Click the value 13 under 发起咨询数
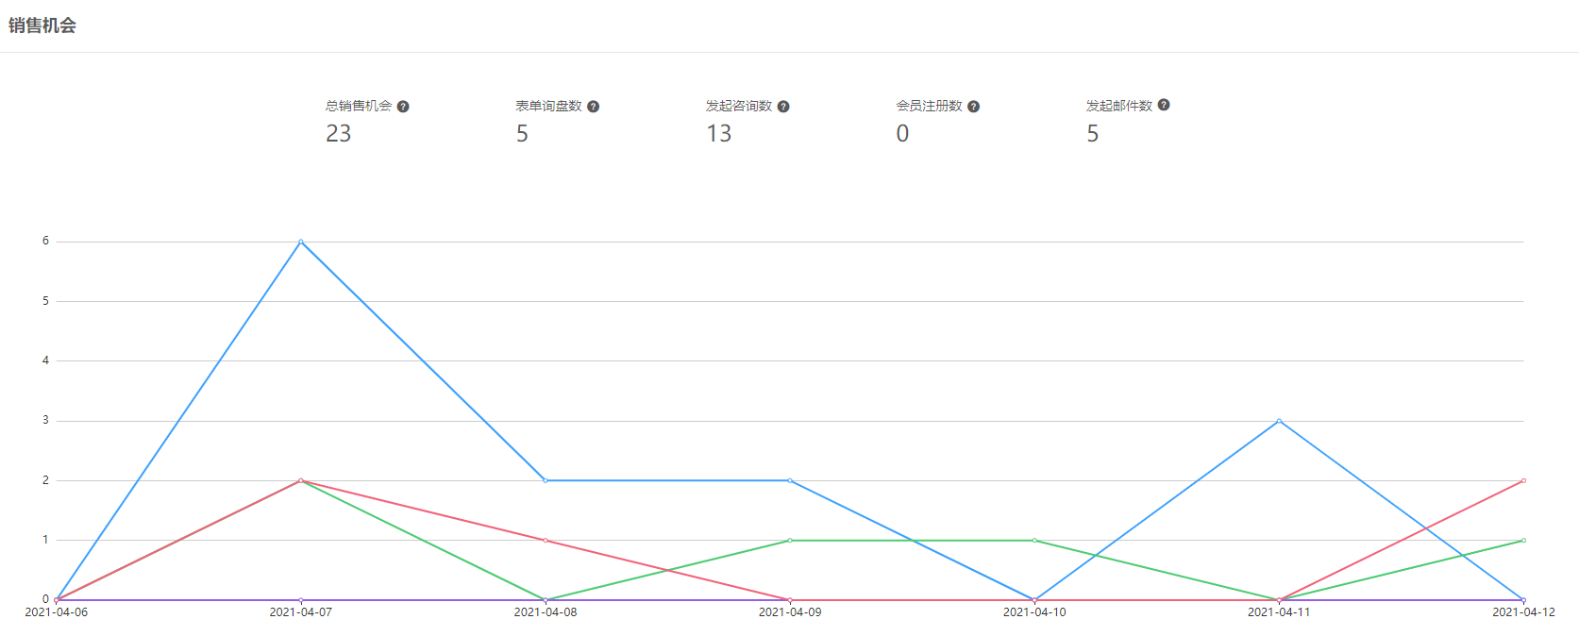This screenshot has width=1579, height=636. pos(719,134)
